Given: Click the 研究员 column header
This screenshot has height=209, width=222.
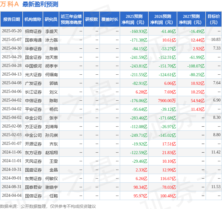Looking at the screenshot, I should pyautogui.click(x=51, y=19).
